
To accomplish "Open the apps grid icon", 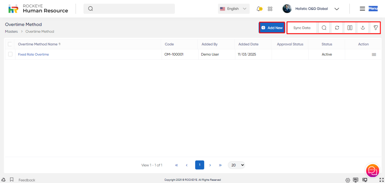I will 270,9.
